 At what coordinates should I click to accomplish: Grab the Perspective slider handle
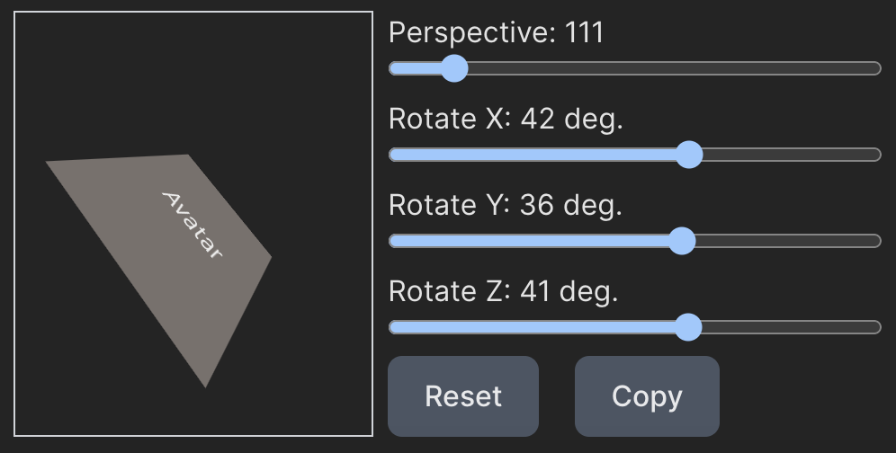454,68
